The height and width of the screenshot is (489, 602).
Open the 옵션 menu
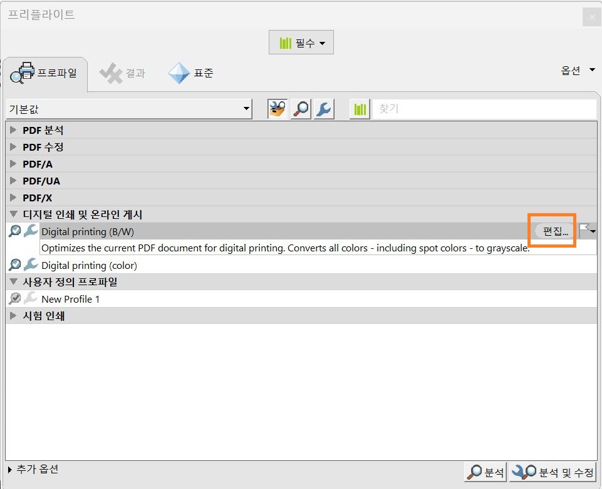point(578,71)
